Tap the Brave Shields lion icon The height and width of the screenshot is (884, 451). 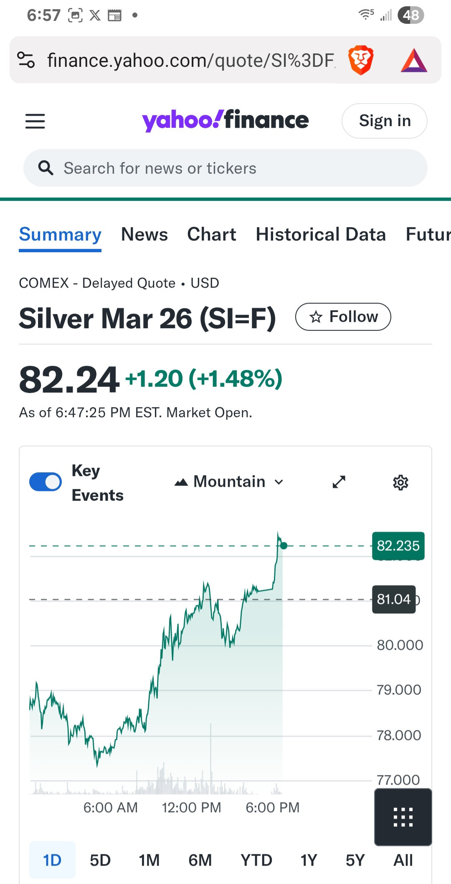(x=361, y=60)
